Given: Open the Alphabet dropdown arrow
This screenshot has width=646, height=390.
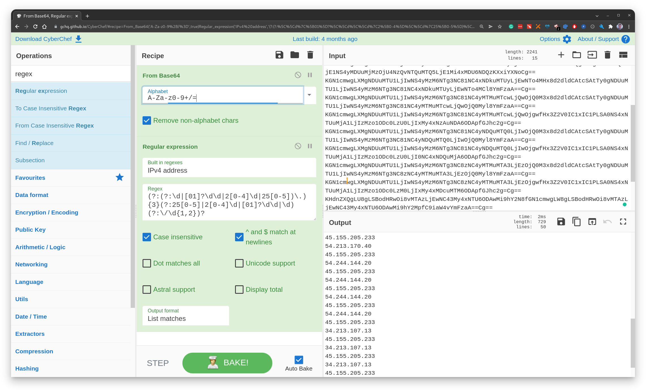Looking at the screenshot, I should pyautogui.click(x=309, y=95).
